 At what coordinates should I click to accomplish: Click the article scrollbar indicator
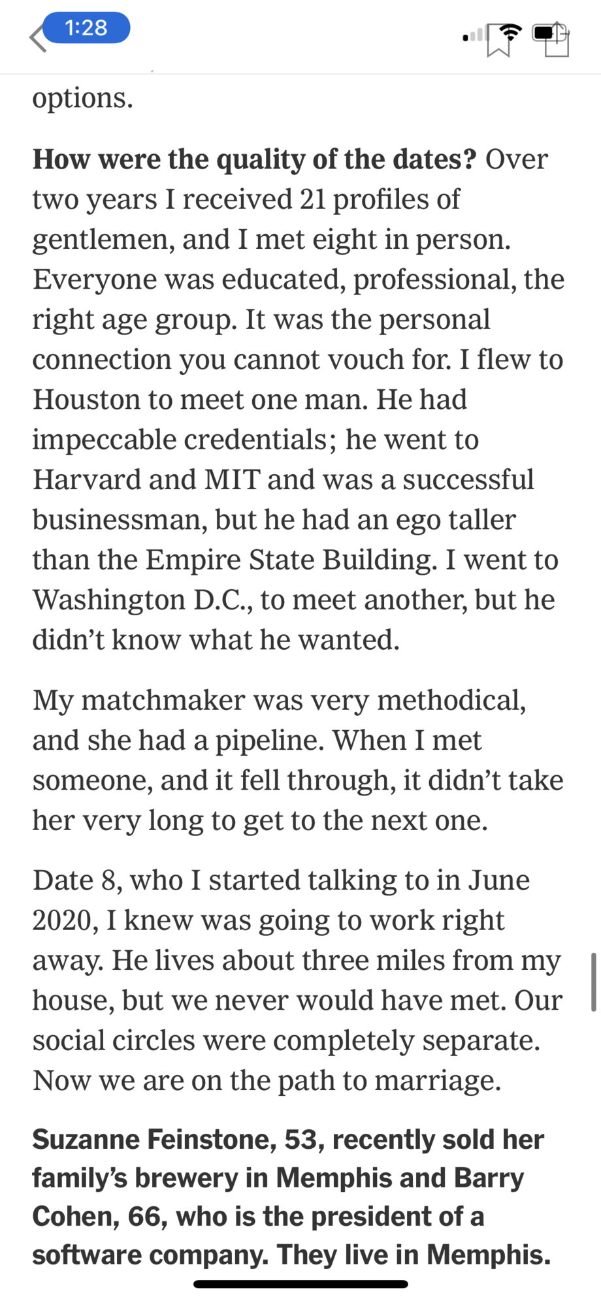[x=594, y=982]
